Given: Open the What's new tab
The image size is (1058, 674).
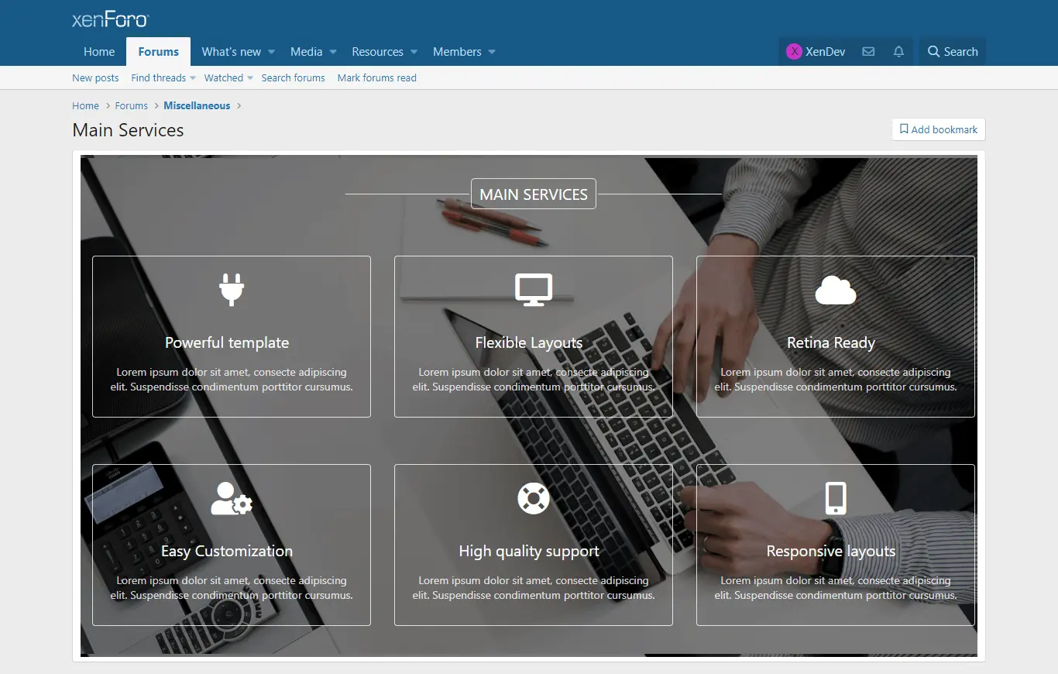Looking at the screenshot, I should coord(232,52).
